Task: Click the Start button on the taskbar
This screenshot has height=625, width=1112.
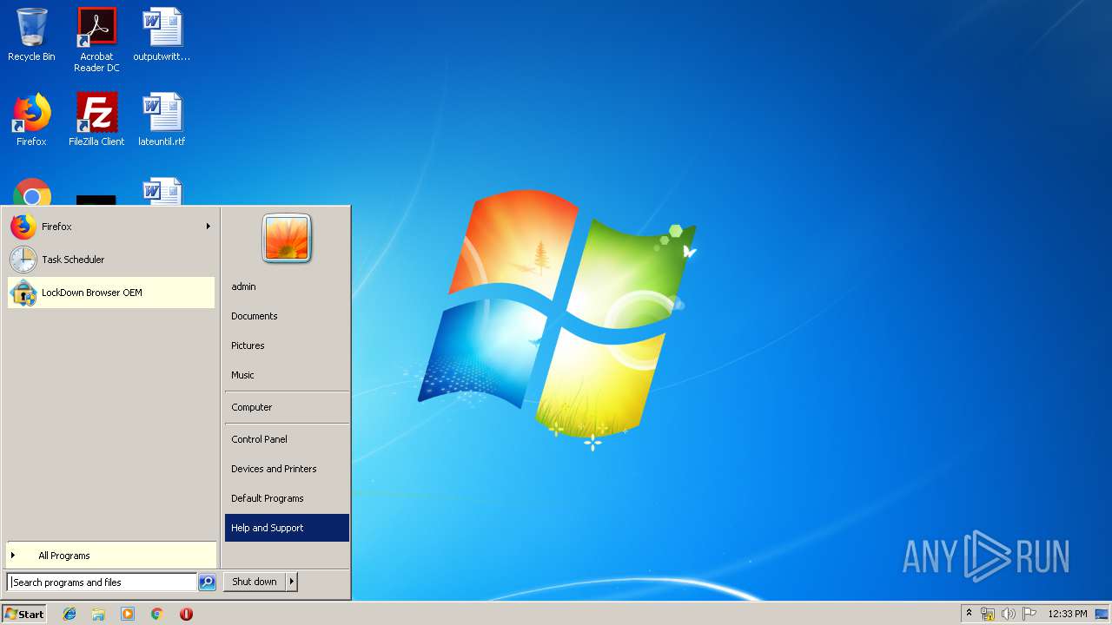Action: coord(24,614)
